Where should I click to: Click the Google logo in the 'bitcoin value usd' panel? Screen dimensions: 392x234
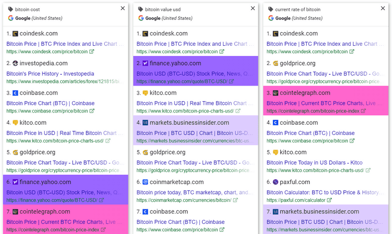tap(141, 18)
